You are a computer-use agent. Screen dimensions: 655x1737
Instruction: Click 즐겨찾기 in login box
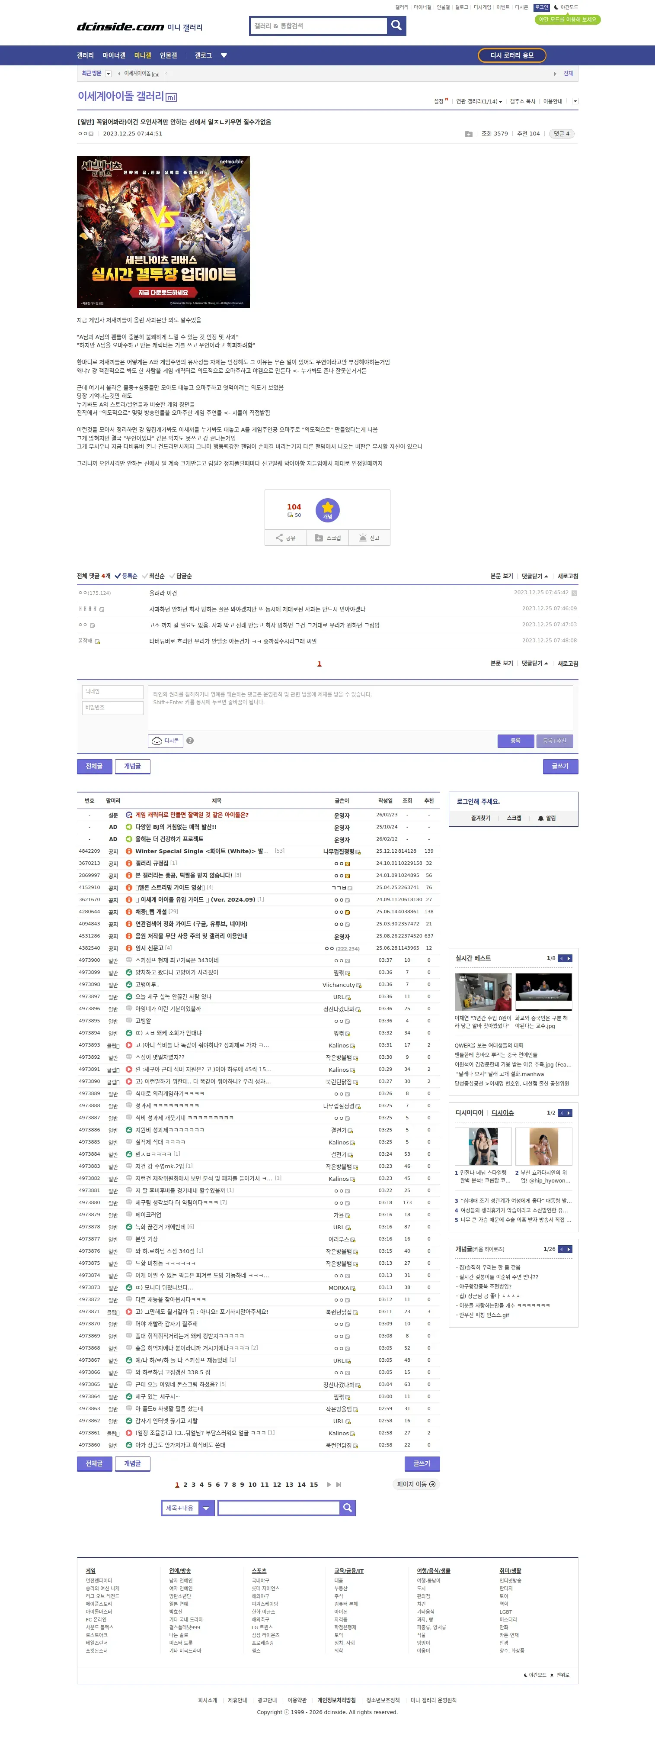click(x=480, y=818)
